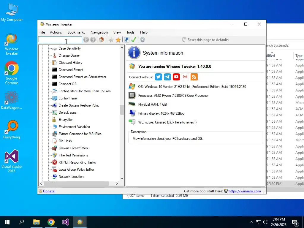Image resolution: width=304 pixels, height=228 pixels.
Task: Click the gray star bookmark-this-page icon
Action: click(111, 40)
